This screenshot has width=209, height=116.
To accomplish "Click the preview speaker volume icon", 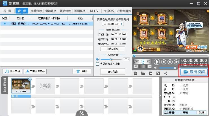I will click(156, 68).
